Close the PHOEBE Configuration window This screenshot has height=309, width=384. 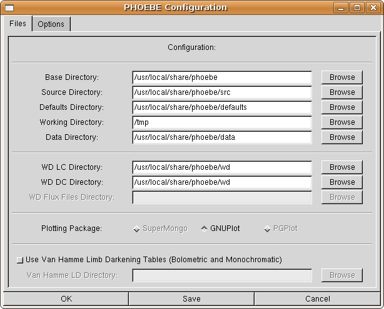click(373, 8)
